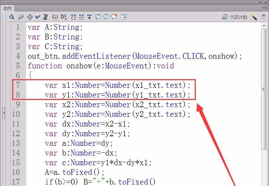Screen dimensions: 269x186
Task: Click 'if(b>=0)' on line 17
Action: click(62, 182)
